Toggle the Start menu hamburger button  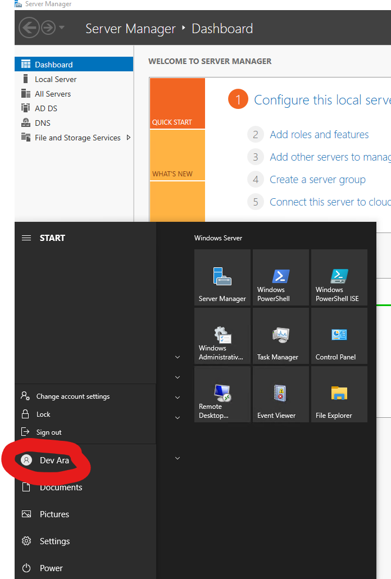tap(26, 238)
